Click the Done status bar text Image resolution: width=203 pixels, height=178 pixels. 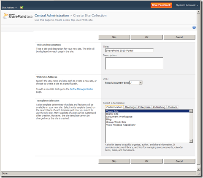tap(5, 173)
